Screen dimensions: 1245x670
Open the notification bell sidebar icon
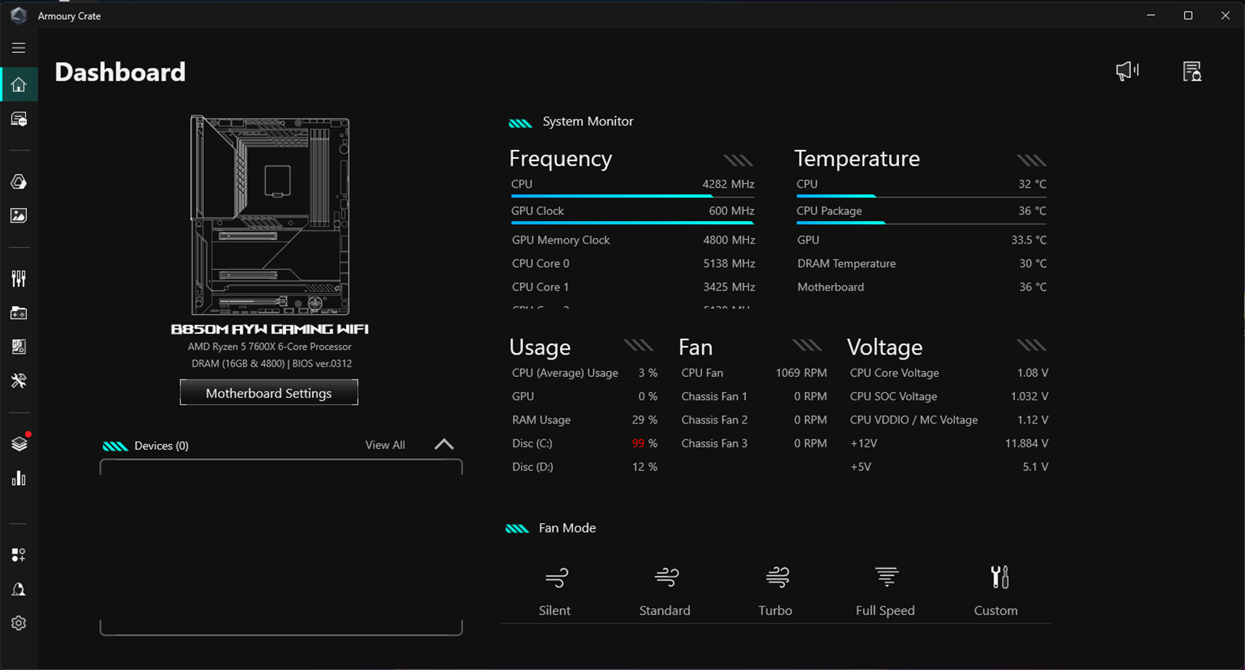(19, 589)
